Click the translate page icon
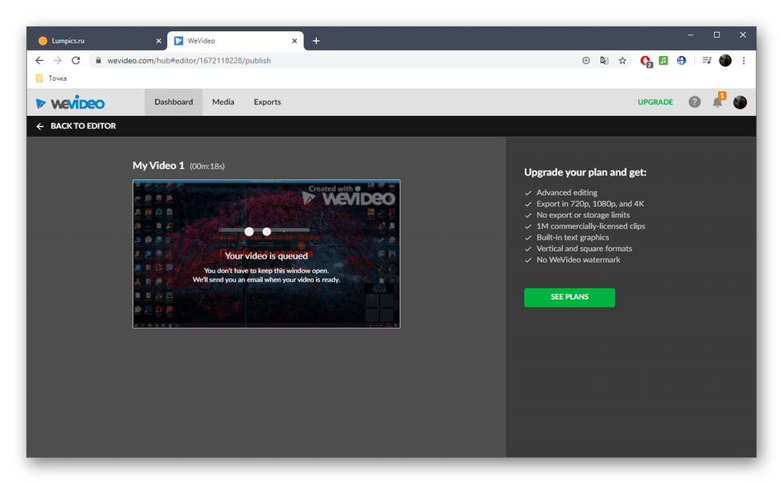Image resolution: width=783 pixels, height=484 pixels. point(604,60)
